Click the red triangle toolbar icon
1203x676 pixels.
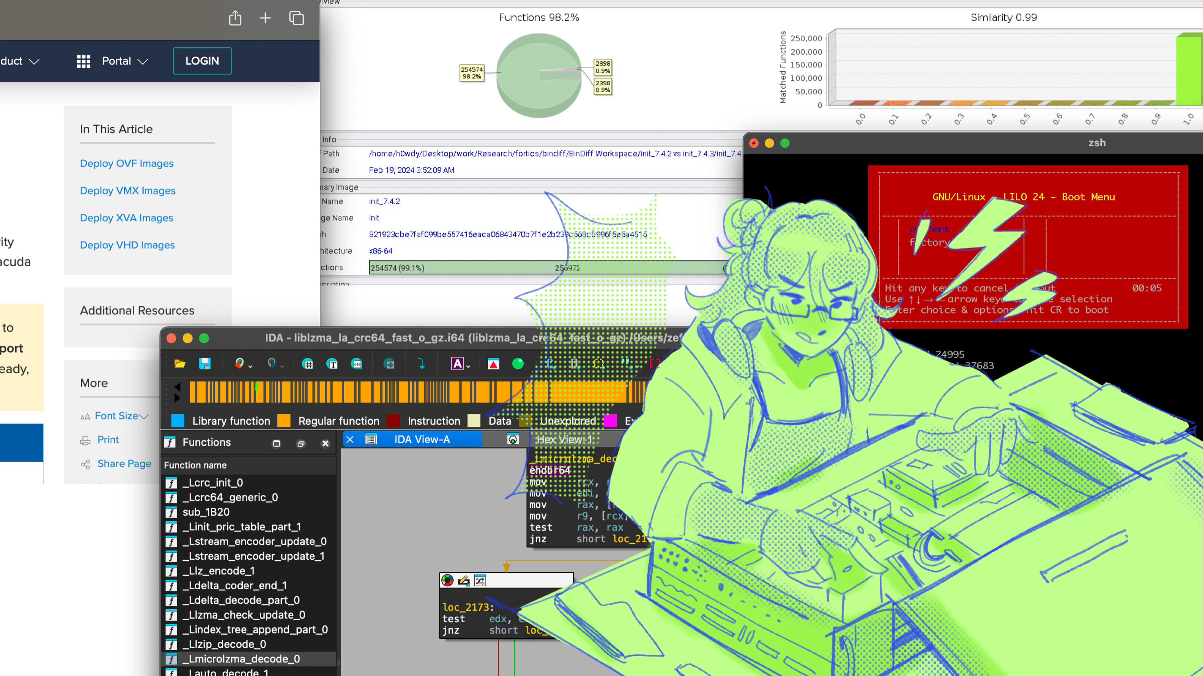point(493,364)
